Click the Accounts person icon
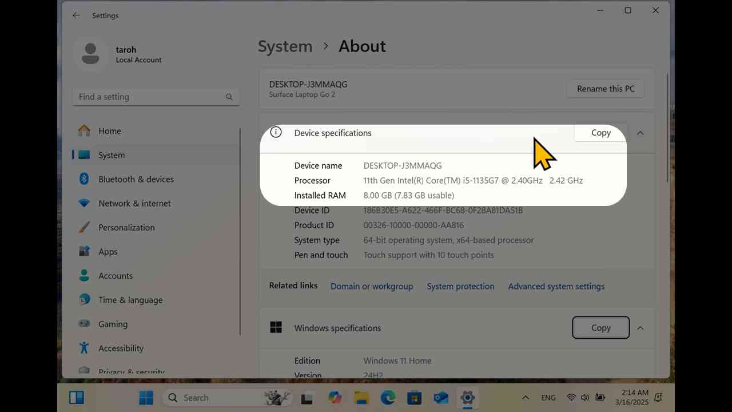Screen dimensions: 732x412 pyautogui.click(x=84, y=275)
